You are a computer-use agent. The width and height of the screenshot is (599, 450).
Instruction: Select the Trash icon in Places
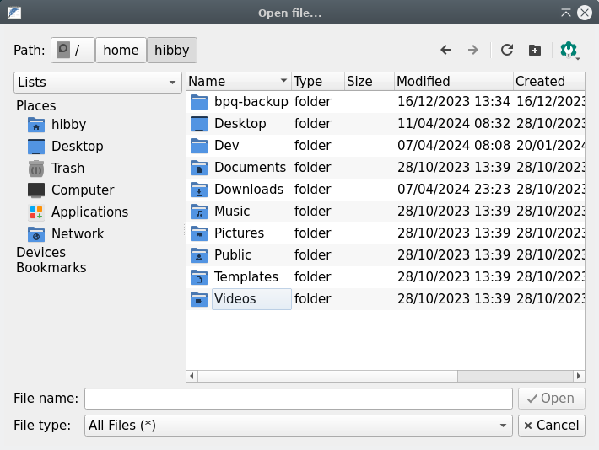pos(36,168)
